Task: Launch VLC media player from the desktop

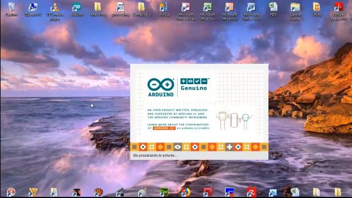Action: pos(55,12)
